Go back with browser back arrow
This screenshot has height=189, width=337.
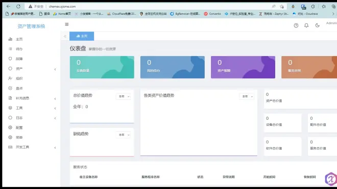click(8, 7)
